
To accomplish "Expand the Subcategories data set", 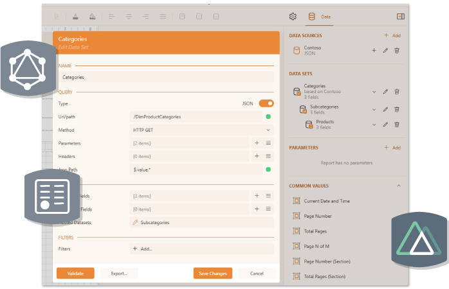I will click(374, 109).
